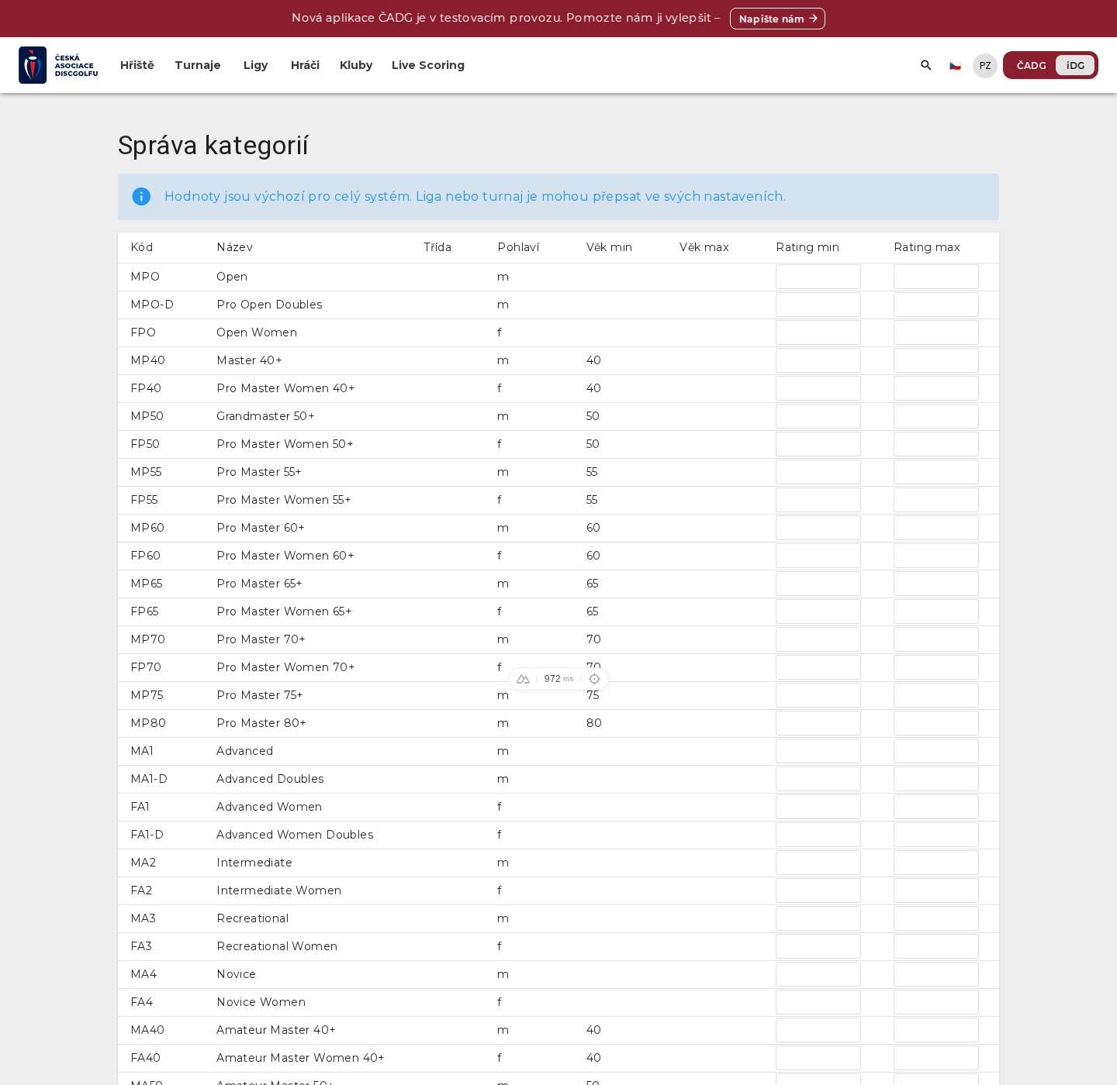Open the Hráči navigation link

click(x=305, y=65)
